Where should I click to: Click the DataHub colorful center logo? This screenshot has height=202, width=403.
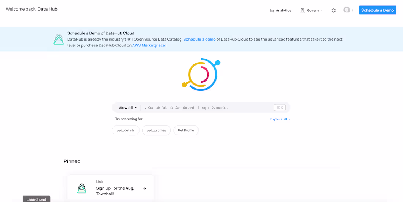click(x=201, y=74)
